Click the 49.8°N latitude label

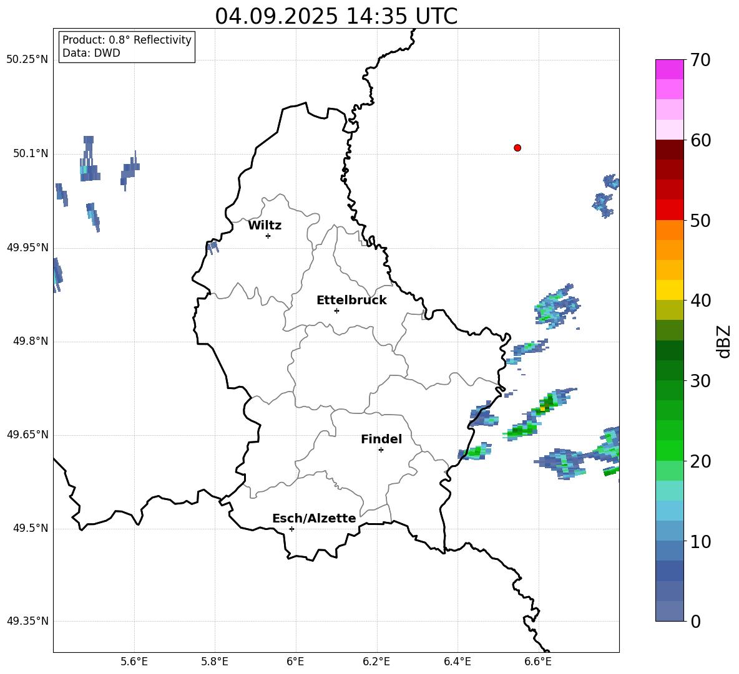[31, 341]
